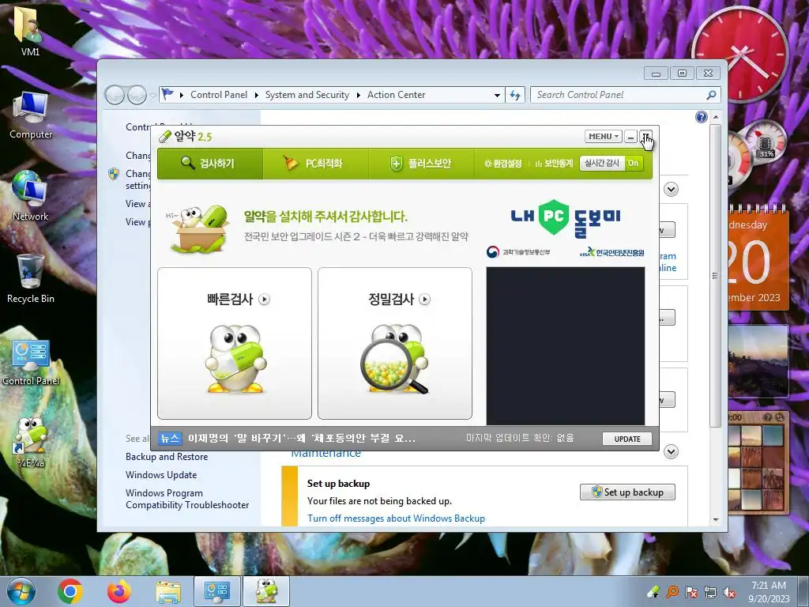Click System and Security breadcrumb

tap(307, 95)
